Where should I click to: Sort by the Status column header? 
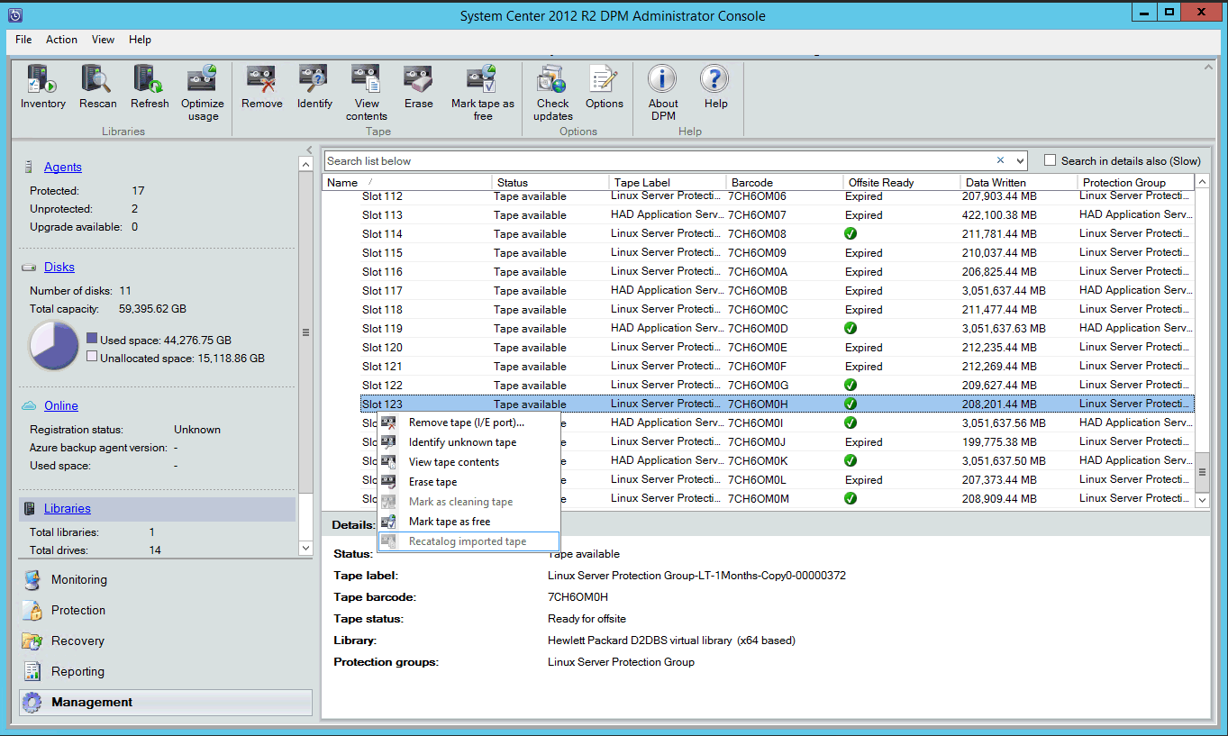tap(550, 182)
